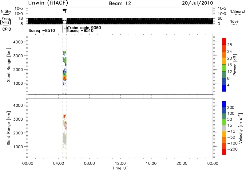Click the '20:00' time axis tick label
Screen dimensions: 246x170
pyautogui.click(x=182, y=164)
